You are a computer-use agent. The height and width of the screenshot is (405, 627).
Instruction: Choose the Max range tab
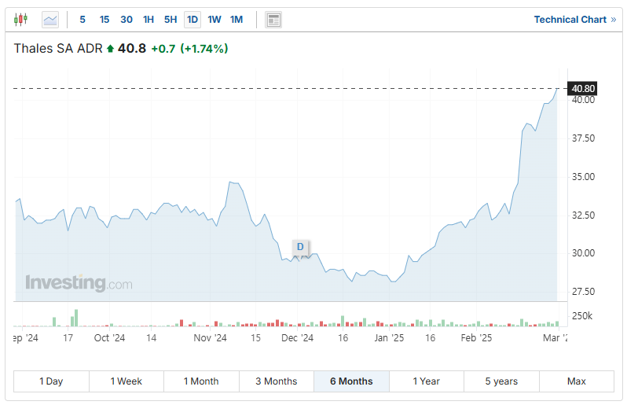coord(577,381)
